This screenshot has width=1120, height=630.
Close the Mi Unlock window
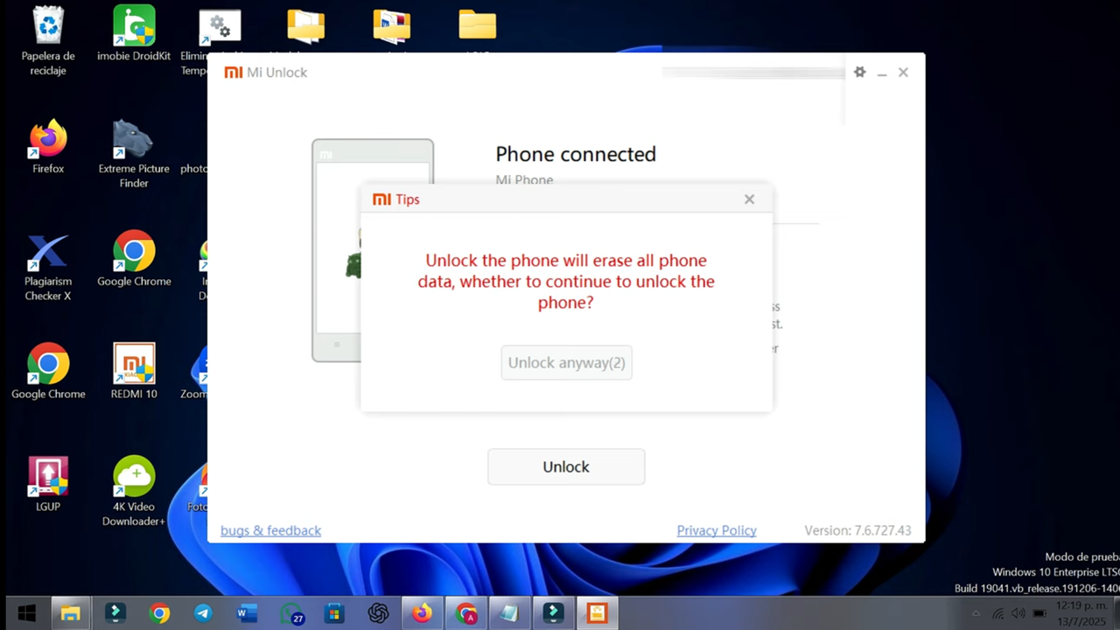tap(903, 73)
